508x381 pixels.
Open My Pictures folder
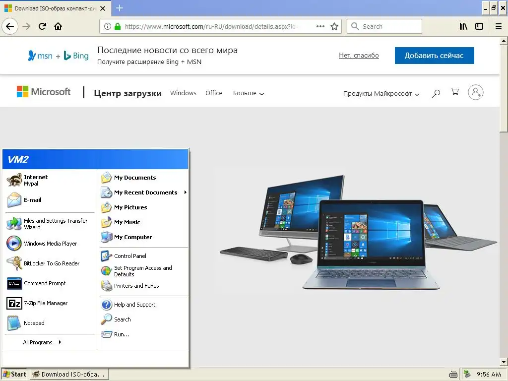143,207
